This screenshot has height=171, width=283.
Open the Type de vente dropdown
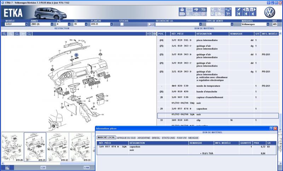pos(232,24)
